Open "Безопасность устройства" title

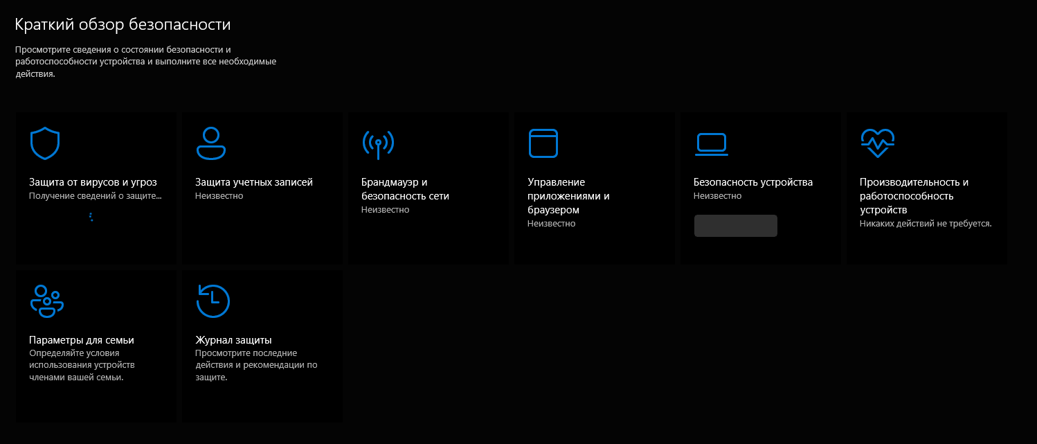pyautogui.click(x=753, y=182)
